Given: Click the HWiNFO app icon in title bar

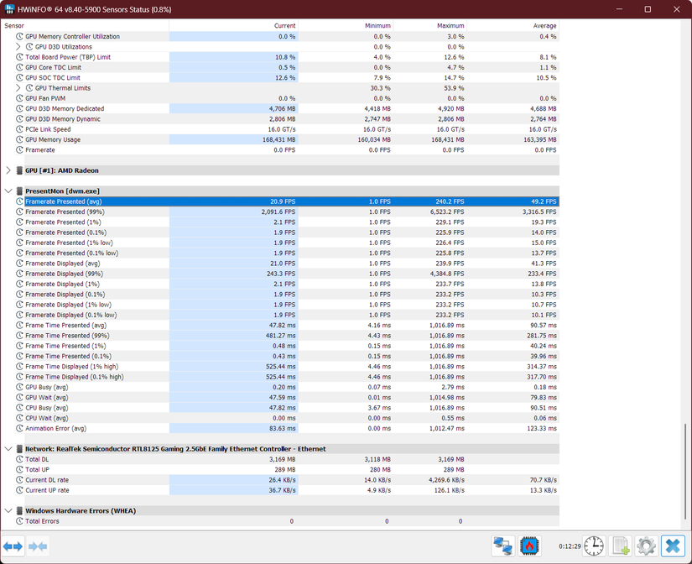Looking at the screenshot, I should [x=10, y=9].
